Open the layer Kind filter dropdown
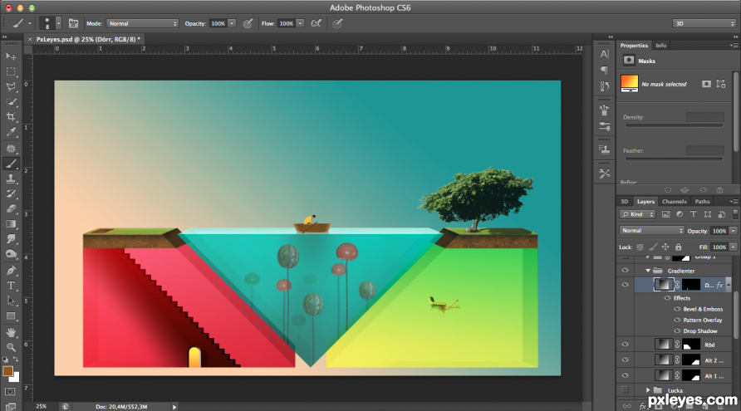This screenshot has width=741, height=411. [x=637, y=214]
